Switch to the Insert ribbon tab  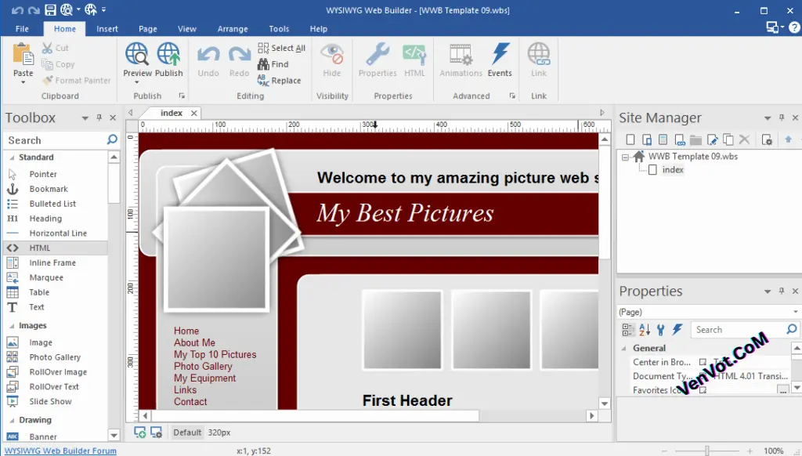tap(107, 29)
